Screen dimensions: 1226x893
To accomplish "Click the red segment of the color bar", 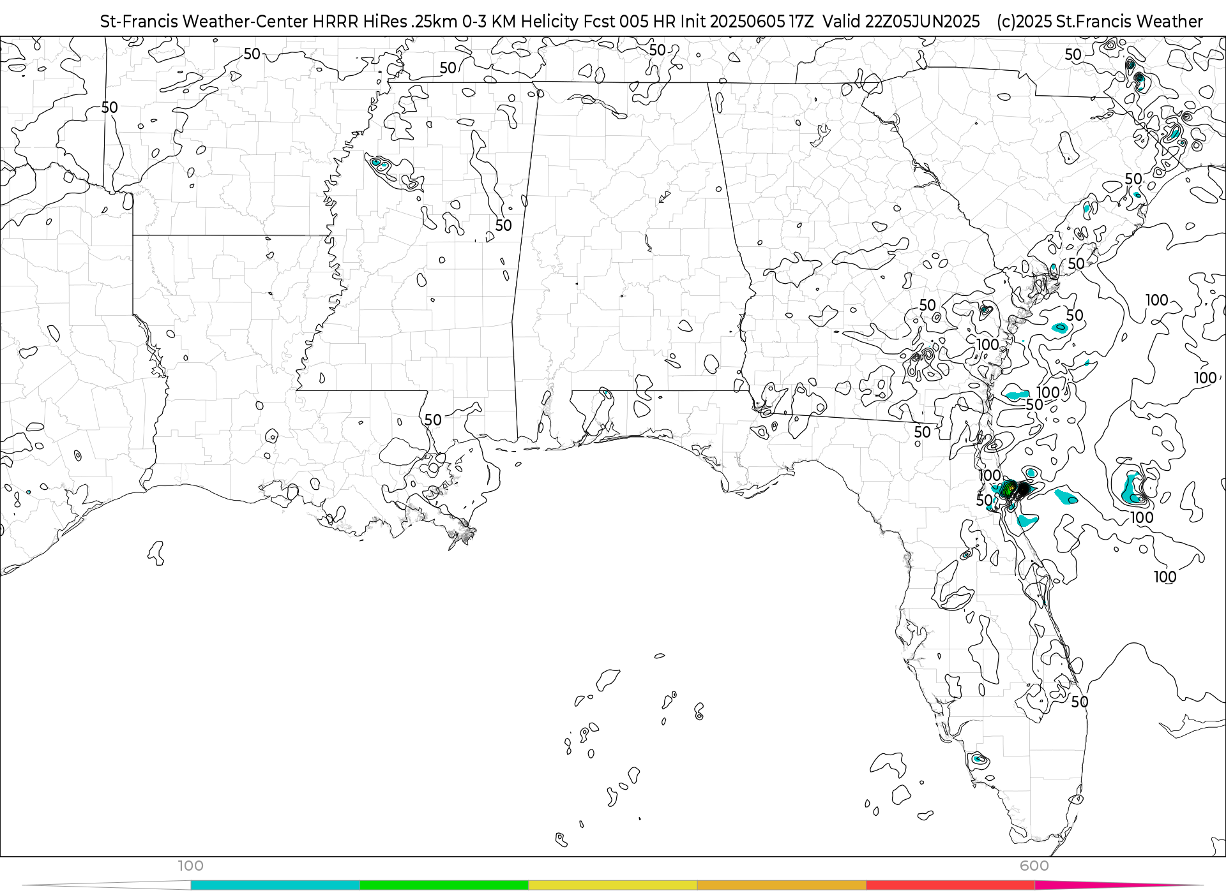I will point(951,885).
